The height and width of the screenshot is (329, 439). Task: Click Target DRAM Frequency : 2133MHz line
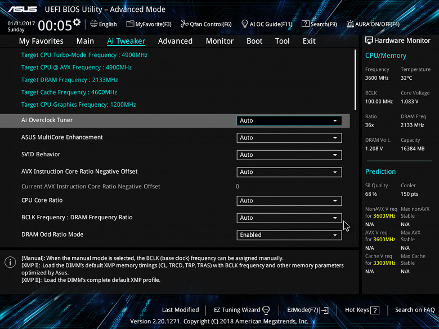69,80
